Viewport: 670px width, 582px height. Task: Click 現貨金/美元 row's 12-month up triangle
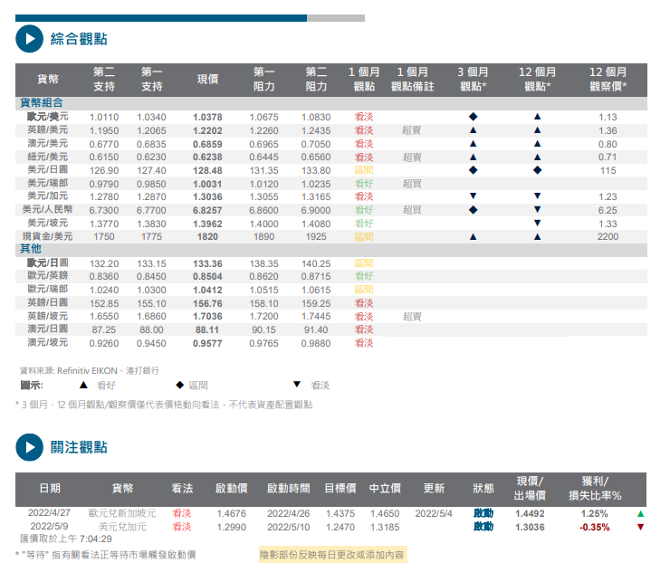click(x=538, y=236)
